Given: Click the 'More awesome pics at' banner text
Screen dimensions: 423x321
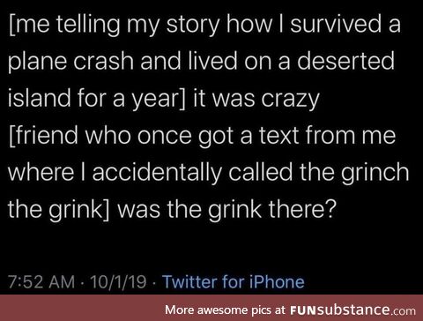Looking at the screenshot, I should (225, 310).
